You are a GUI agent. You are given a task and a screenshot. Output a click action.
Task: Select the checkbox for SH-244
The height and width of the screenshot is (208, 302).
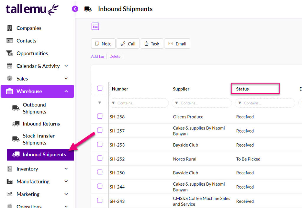click(100, 186)
